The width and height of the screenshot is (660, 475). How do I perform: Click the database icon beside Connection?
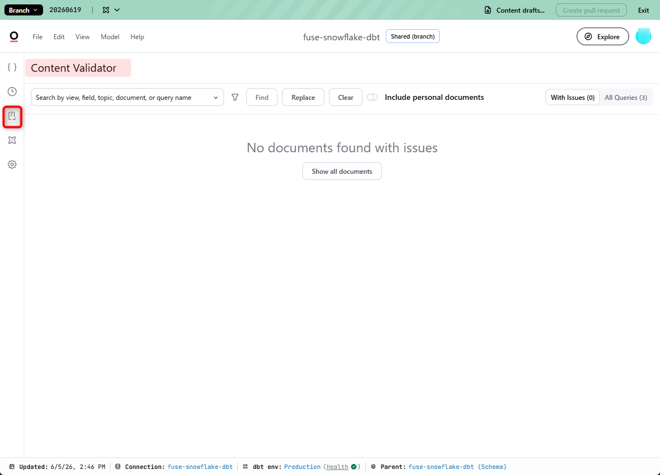(118, 467)
